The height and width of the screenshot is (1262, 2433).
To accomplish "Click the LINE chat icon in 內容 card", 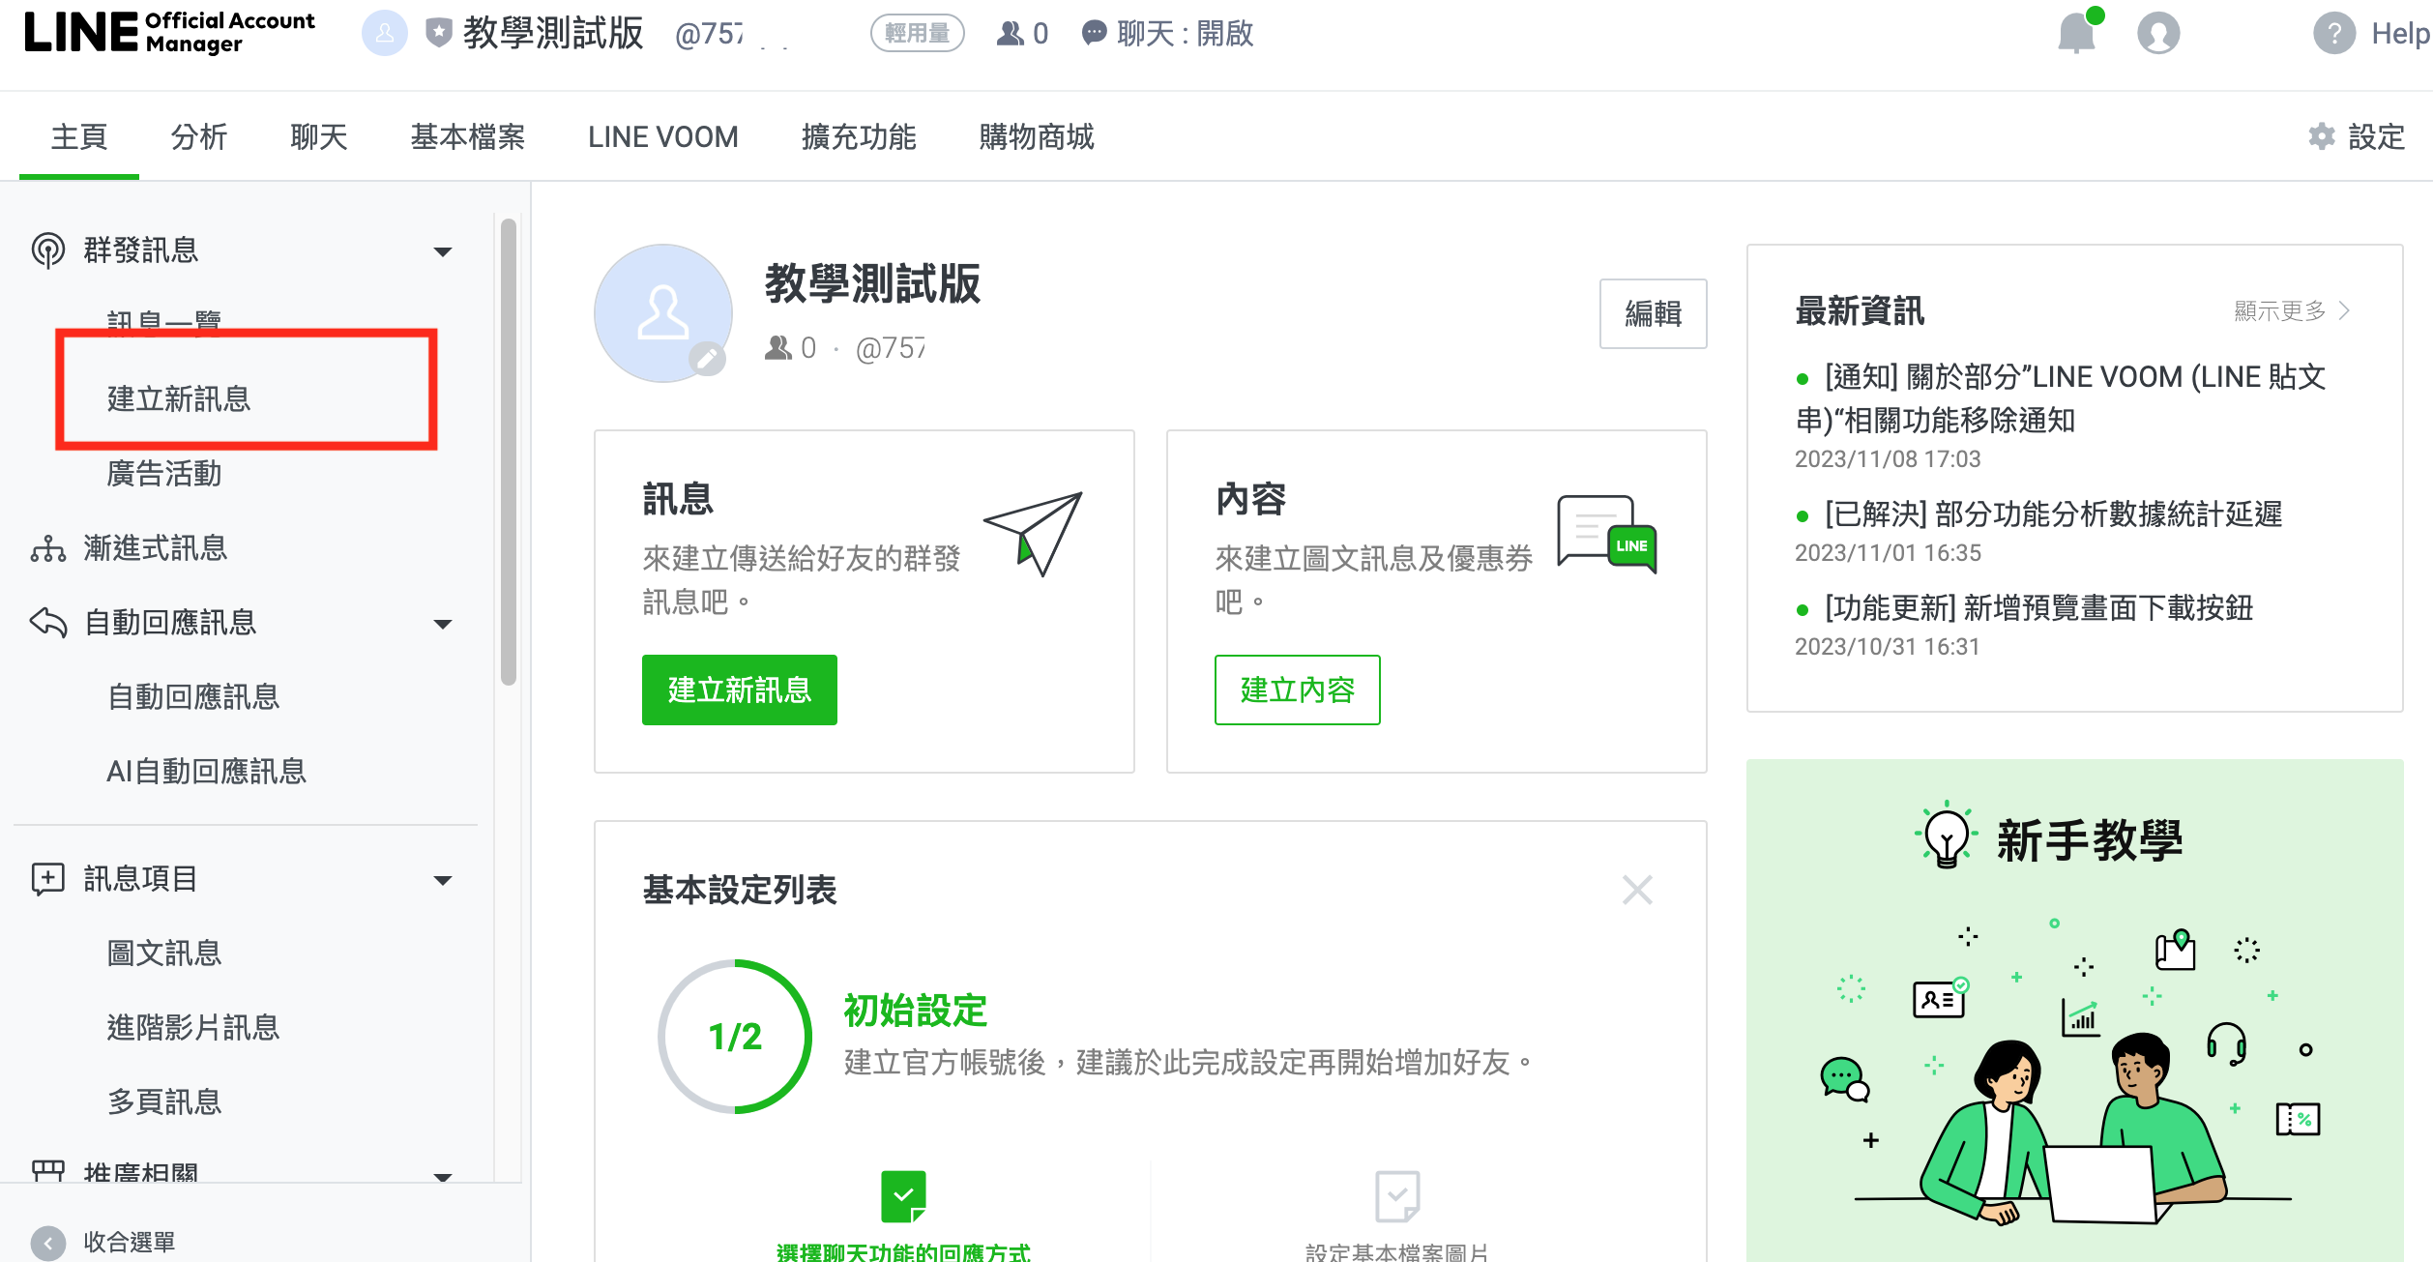I will tap(1607, 534).
